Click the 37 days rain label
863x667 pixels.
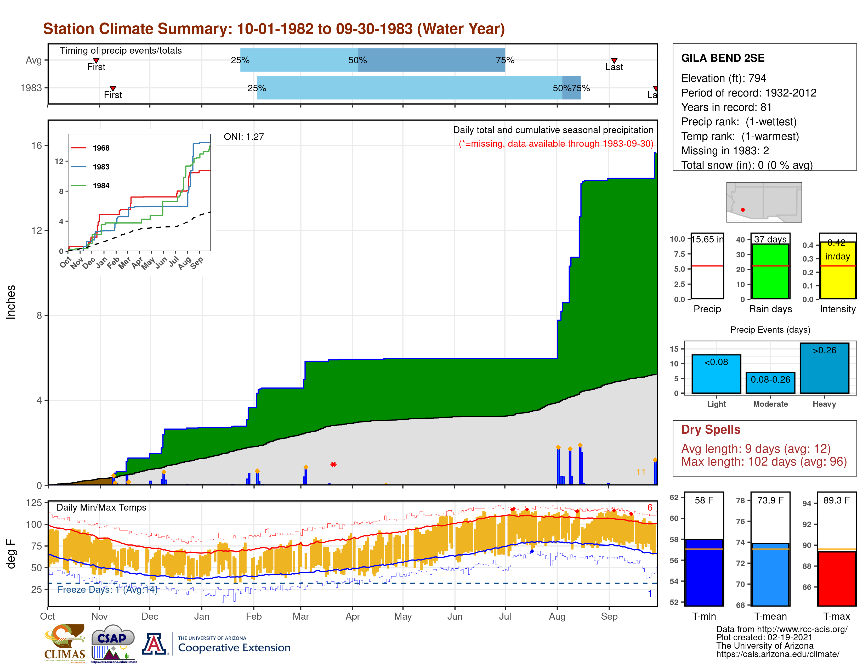pos(770,239)
